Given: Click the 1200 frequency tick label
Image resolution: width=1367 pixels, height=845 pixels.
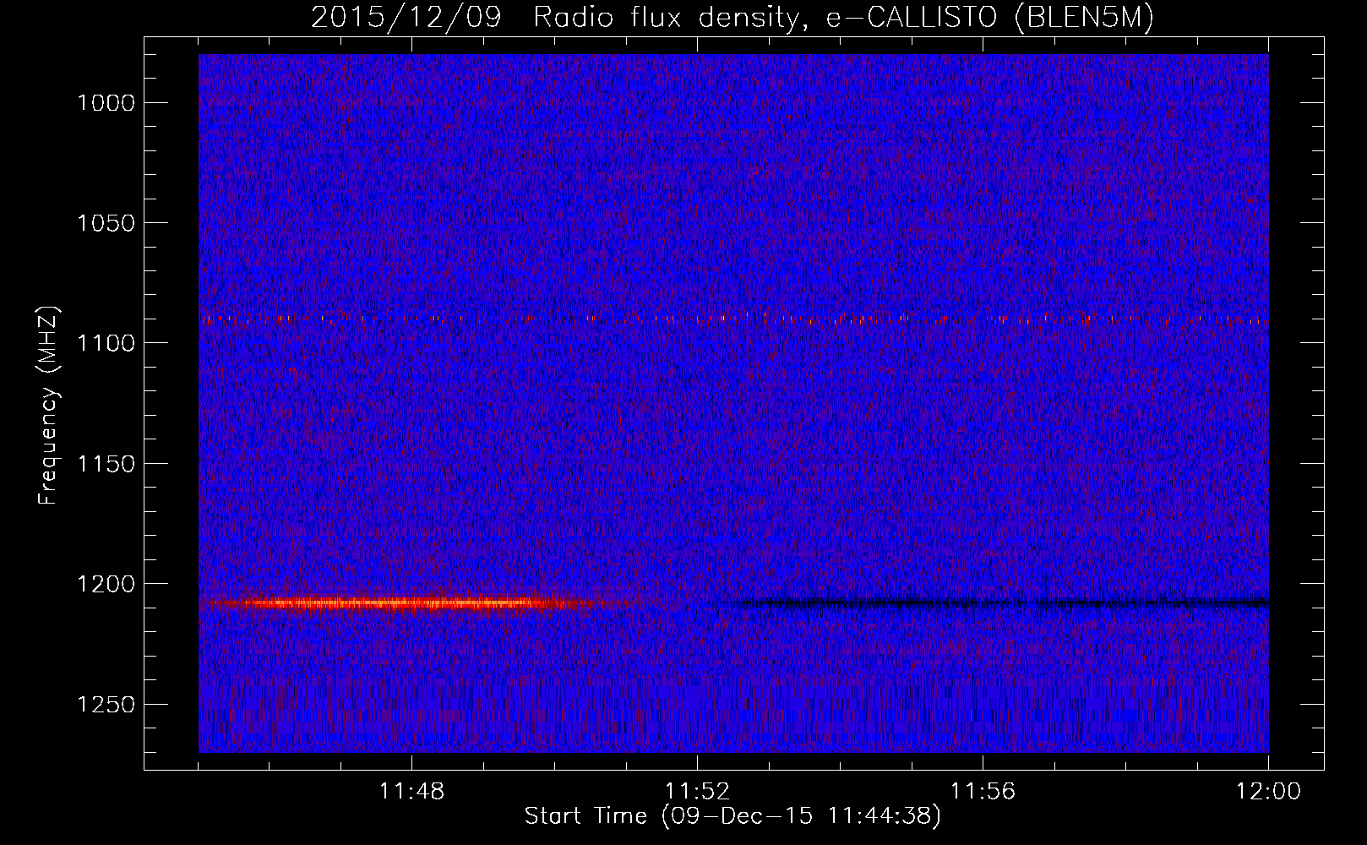Looking at the screenshot, I should (x=106, y=584).
